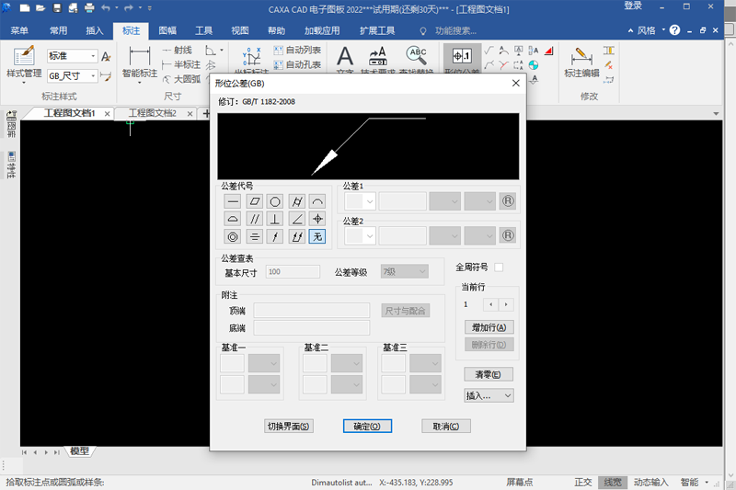Select the concentricity double-circle symbol
Viewport: 736px width, 490px height.
[233, 236]
